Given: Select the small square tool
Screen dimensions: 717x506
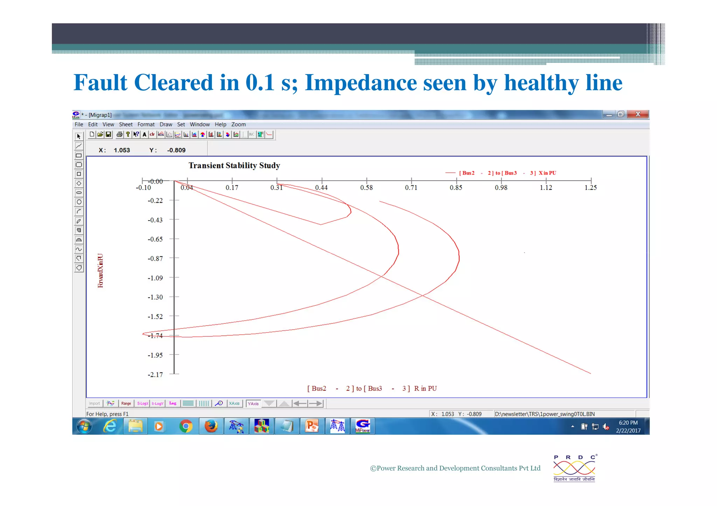Looking at the screenshot, I should click(79, 174).
